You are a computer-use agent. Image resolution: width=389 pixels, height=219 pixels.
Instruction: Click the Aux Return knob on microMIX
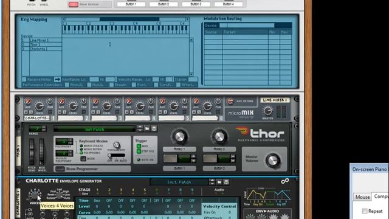coord(230,101)
